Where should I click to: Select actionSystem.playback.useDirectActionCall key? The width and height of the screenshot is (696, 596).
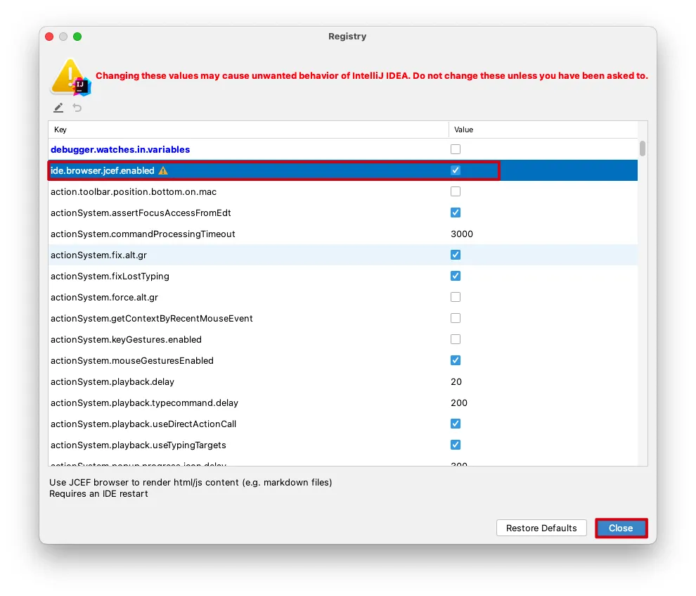(143, 424)
